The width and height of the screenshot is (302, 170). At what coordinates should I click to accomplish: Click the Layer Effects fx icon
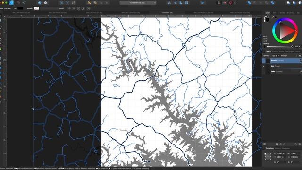pyautogui.click(x=284, y=144)
